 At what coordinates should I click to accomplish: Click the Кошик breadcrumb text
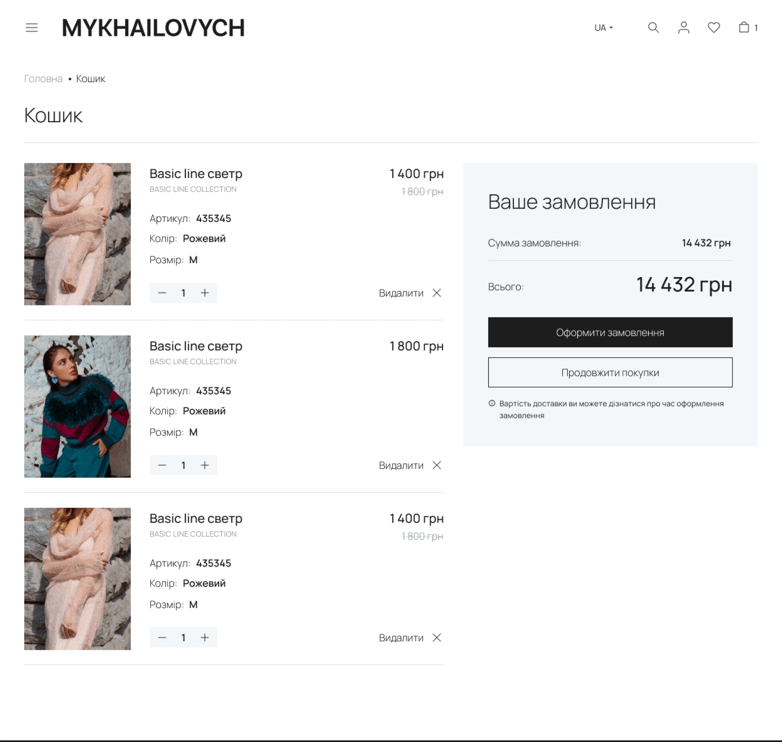click(91, 79)
